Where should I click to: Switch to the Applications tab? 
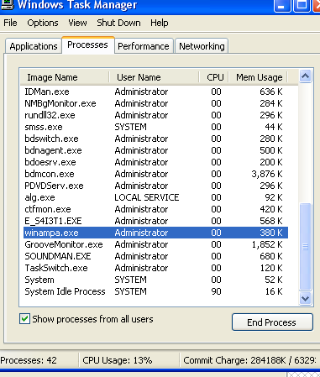[33, 46]
